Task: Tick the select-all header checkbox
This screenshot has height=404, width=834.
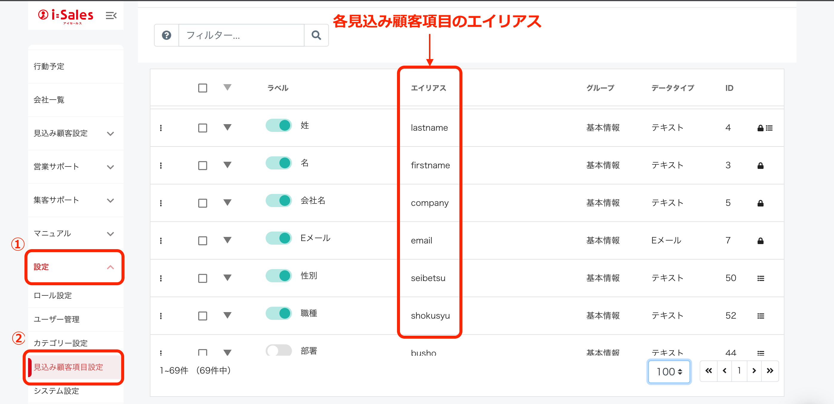Action: click(x=203, y=88)
